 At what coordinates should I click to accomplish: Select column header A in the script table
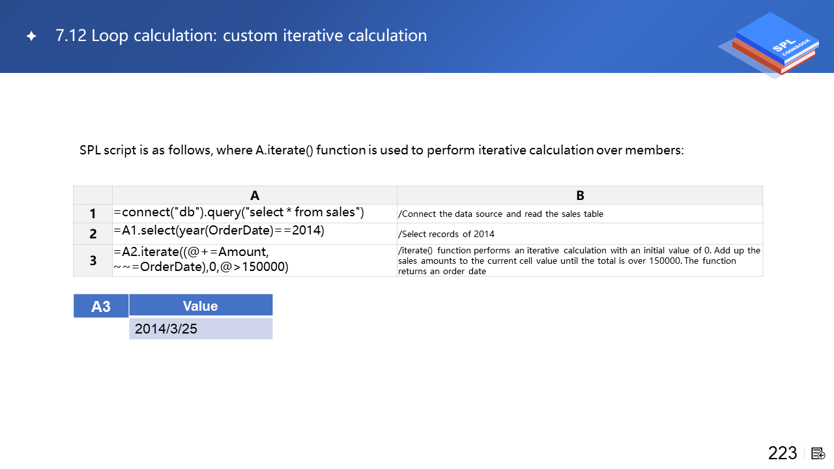pyautogui.click(x=255, y=195)
